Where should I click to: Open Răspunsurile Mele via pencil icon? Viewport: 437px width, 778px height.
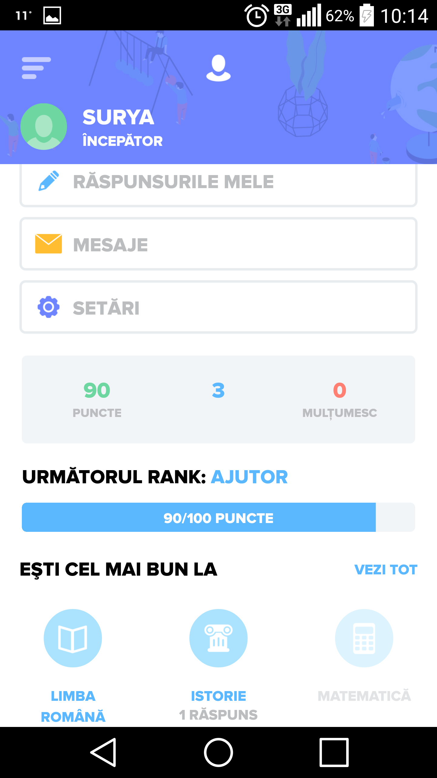pyautogui.click(x=49, y=181)
